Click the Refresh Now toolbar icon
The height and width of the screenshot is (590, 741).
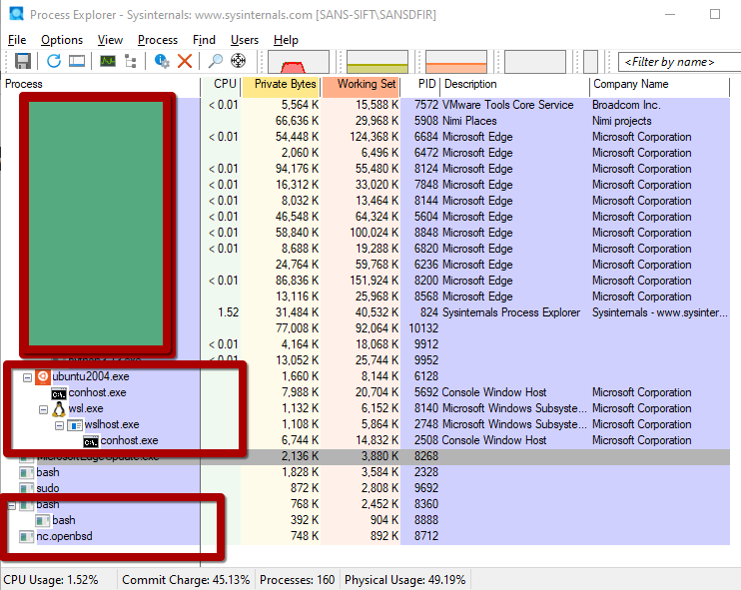pos(54,62)
